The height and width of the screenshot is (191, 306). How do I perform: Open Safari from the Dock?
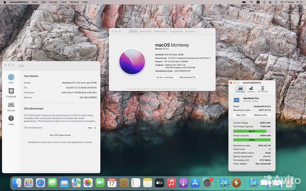tap(40, 183)
